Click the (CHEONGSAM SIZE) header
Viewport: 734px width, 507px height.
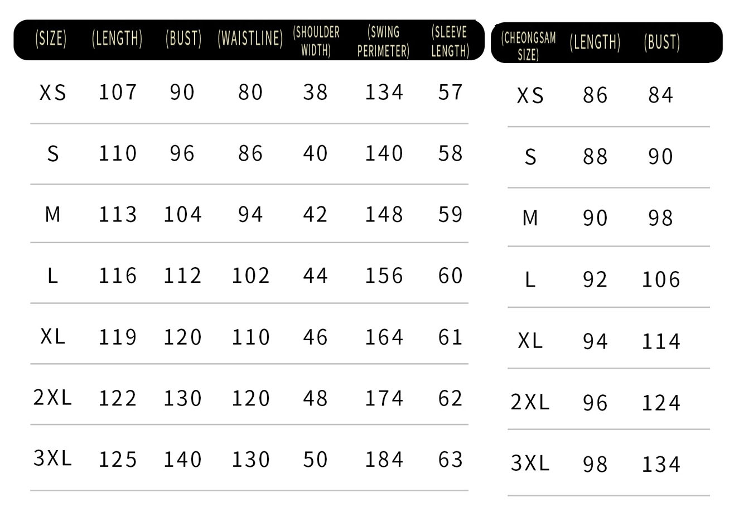coord(528,46)
